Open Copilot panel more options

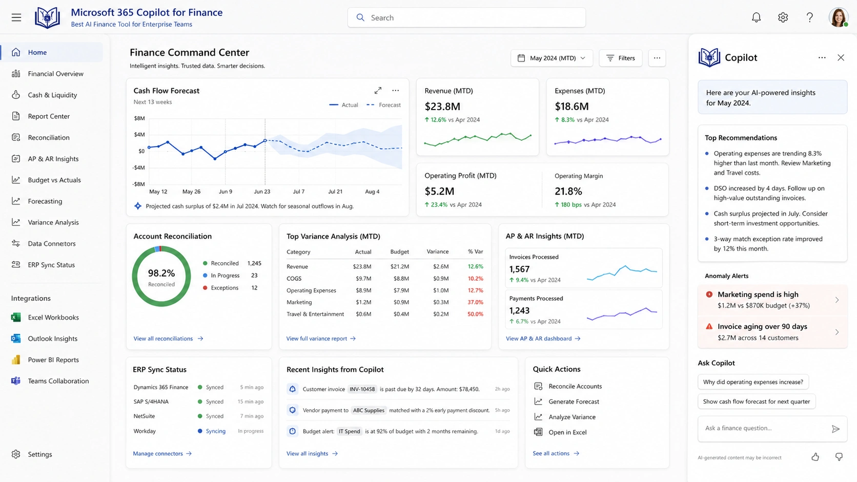point(822,58)
